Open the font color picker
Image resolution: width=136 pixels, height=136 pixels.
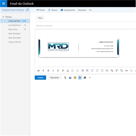(68, 70)
